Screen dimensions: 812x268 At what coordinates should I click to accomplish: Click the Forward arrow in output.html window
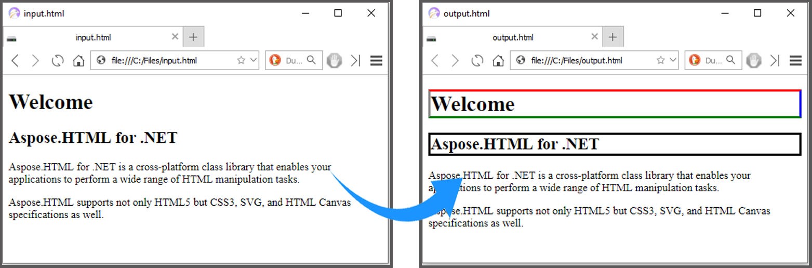pos(455,61)
